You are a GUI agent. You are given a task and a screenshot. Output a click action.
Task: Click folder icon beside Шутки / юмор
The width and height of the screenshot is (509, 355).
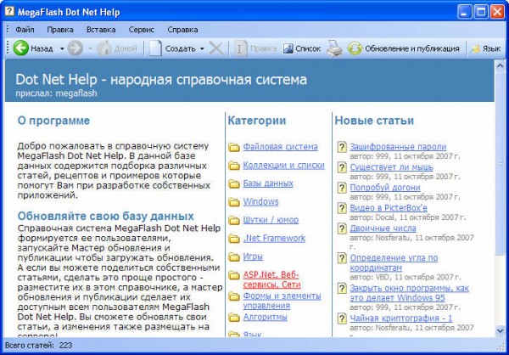click(x=234, y=221)
